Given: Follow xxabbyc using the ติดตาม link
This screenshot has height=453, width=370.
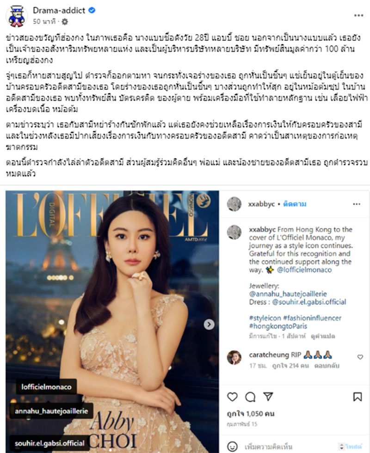Looking at the screenshot, I should [295, 204].
